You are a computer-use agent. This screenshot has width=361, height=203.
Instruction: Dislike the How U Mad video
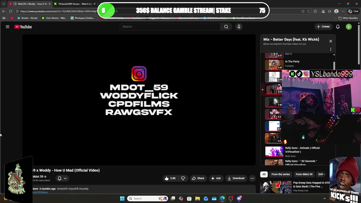(183, 178)
